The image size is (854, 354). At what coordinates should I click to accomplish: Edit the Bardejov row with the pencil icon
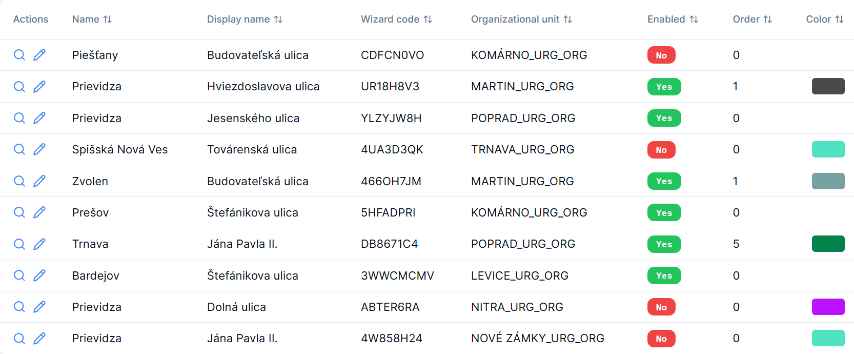[x=39, y=276]
